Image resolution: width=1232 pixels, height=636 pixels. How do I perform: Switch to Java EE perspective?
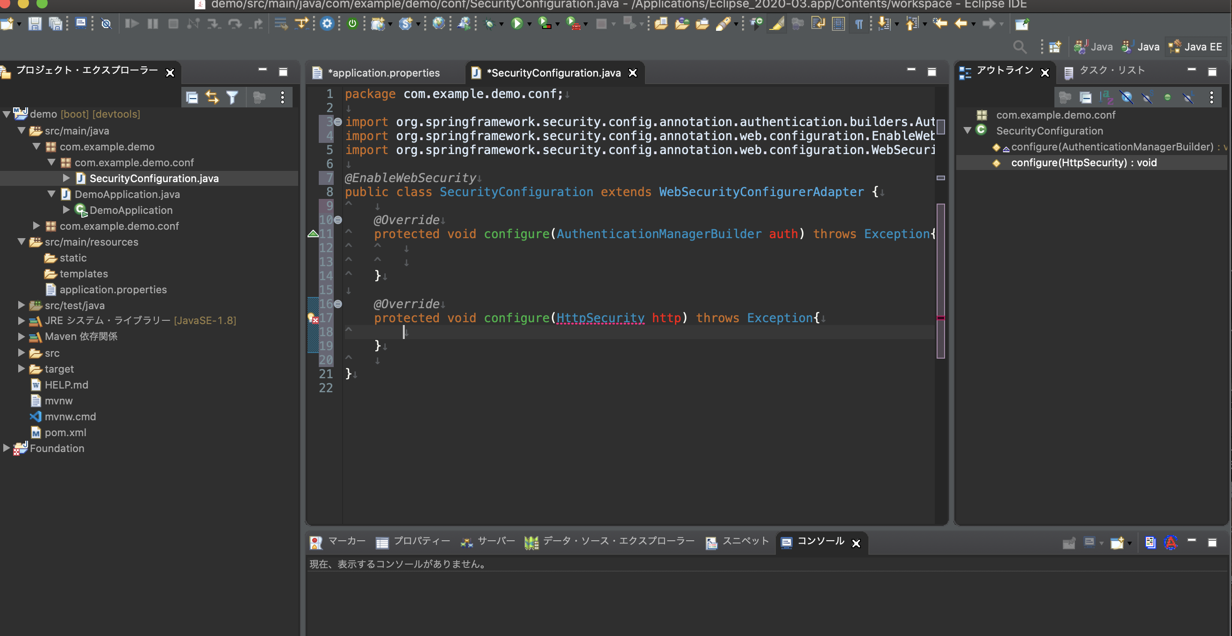1196,47
